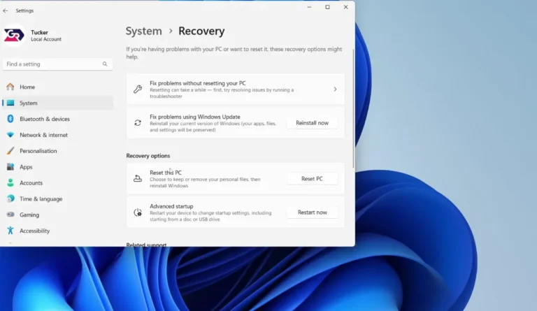537x311 pixels.
Task: Click the Windows Update refresh icon
Action: (138, 123)
